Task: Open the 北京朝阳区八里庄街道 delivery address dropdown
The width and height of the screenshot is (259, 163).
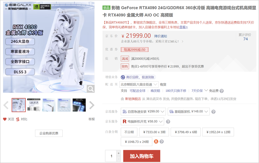Action: pos(139,84)
